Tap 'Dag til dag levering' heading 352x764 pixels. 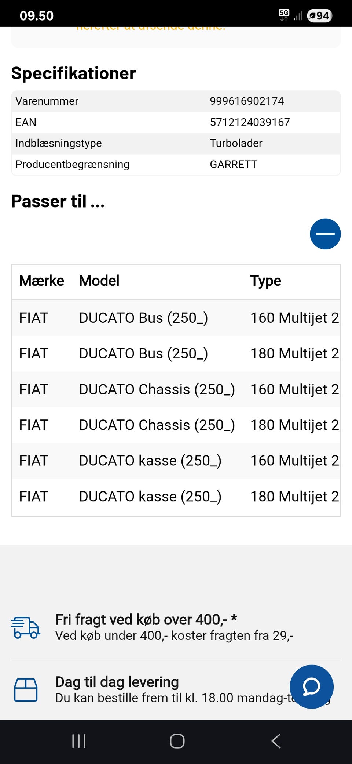117,682
